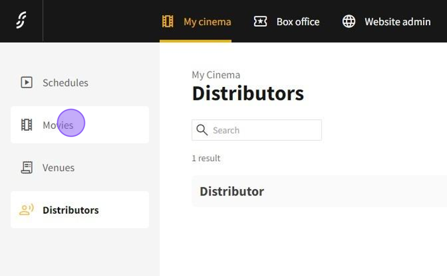Image resolution: width=447 pixels, height=276 pixels.
Task: Click the ticket icon beside Box office
Action: point(260,22)
